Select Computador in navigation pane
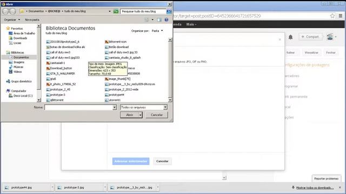The image size is (346, 194). pyautogui.click(x=16, y=91)
